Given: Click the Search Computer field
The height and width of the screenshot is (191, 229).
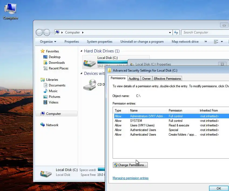Looking at the screenshot, I should pyautogui.click(x=205, y=32).
